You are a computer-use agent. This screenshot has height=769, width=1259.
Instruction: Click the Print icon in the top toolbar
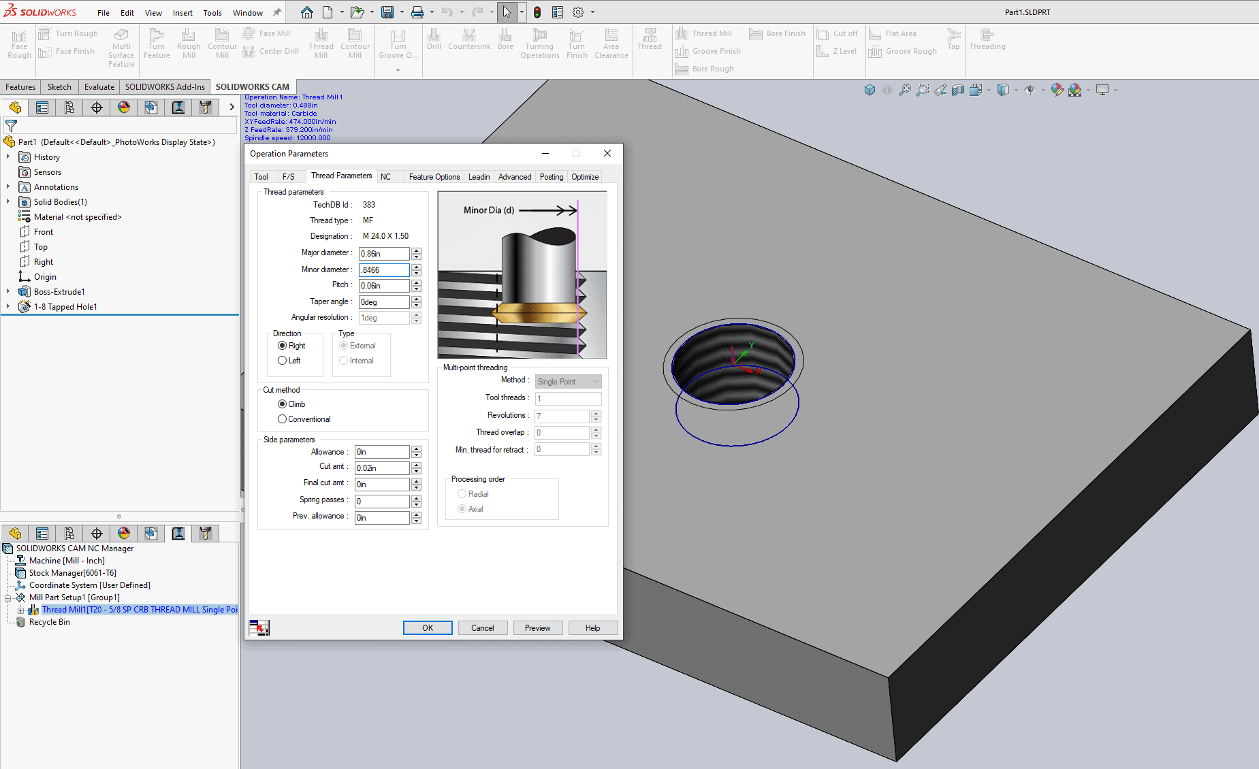tap(417, 12)
